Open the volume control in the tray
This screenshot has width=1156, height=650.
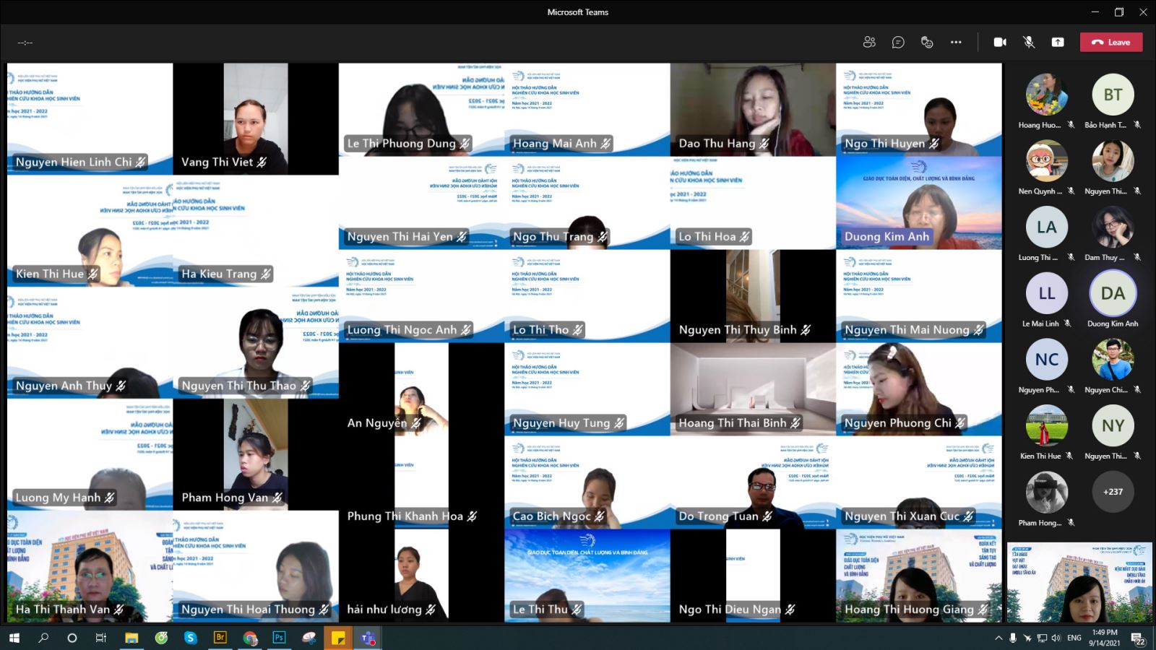1056,638
